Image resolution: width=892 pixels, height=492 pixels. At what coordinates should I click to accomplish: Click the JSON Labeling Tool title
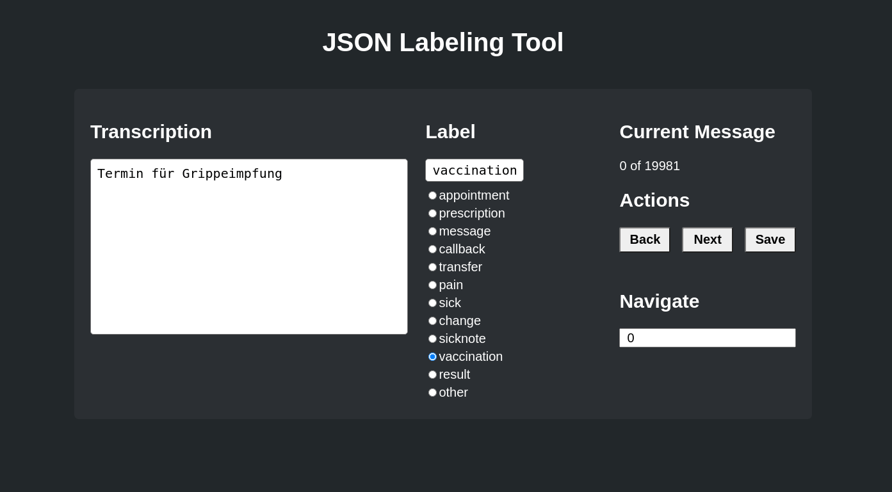pyautogui.click(x=443, y=42)
